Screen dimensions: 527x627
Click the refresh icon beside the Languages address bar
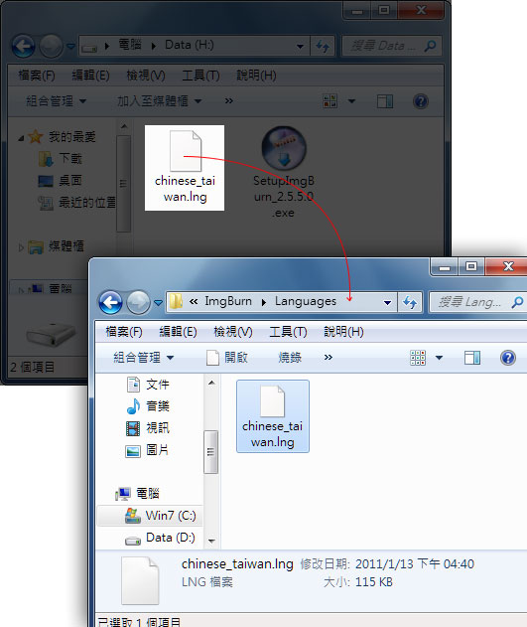click(410, 302)
